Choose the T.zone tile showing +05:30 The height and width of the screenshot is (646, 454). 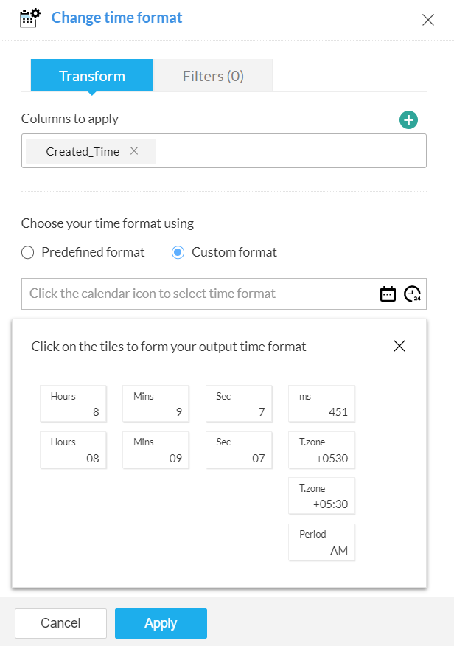coord(321,496)
